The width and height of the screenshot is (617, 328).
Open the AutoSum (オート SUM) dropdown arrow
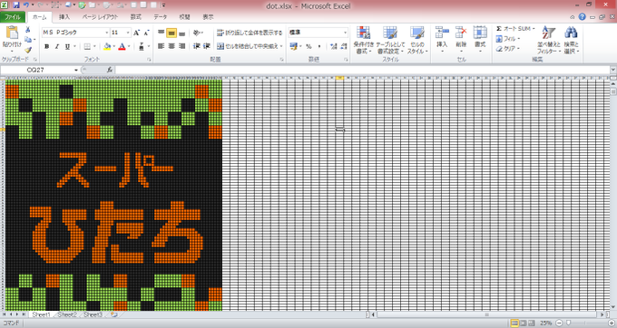534,29
